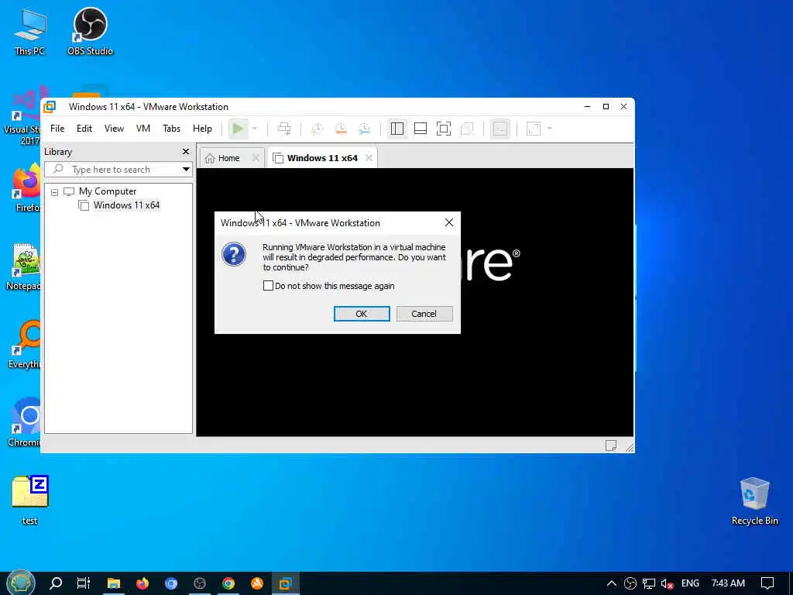Select My Computer in the library
The height and width of the screenshot is (595, 793).
pyautogui.click(x=107, y=191)
